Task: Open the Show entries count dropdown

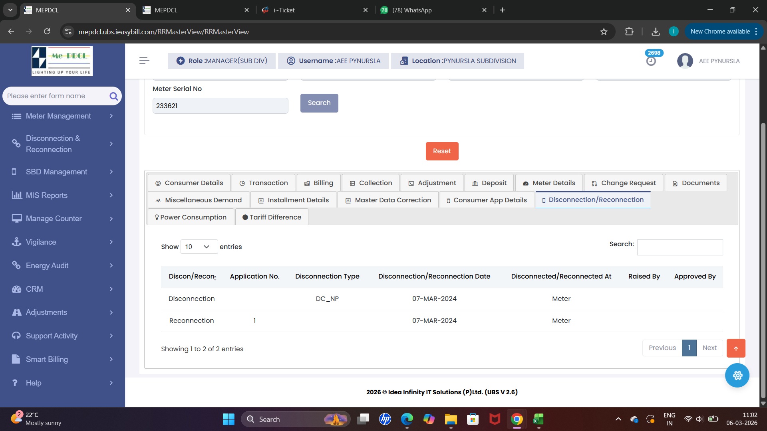Action: [199, 247]
